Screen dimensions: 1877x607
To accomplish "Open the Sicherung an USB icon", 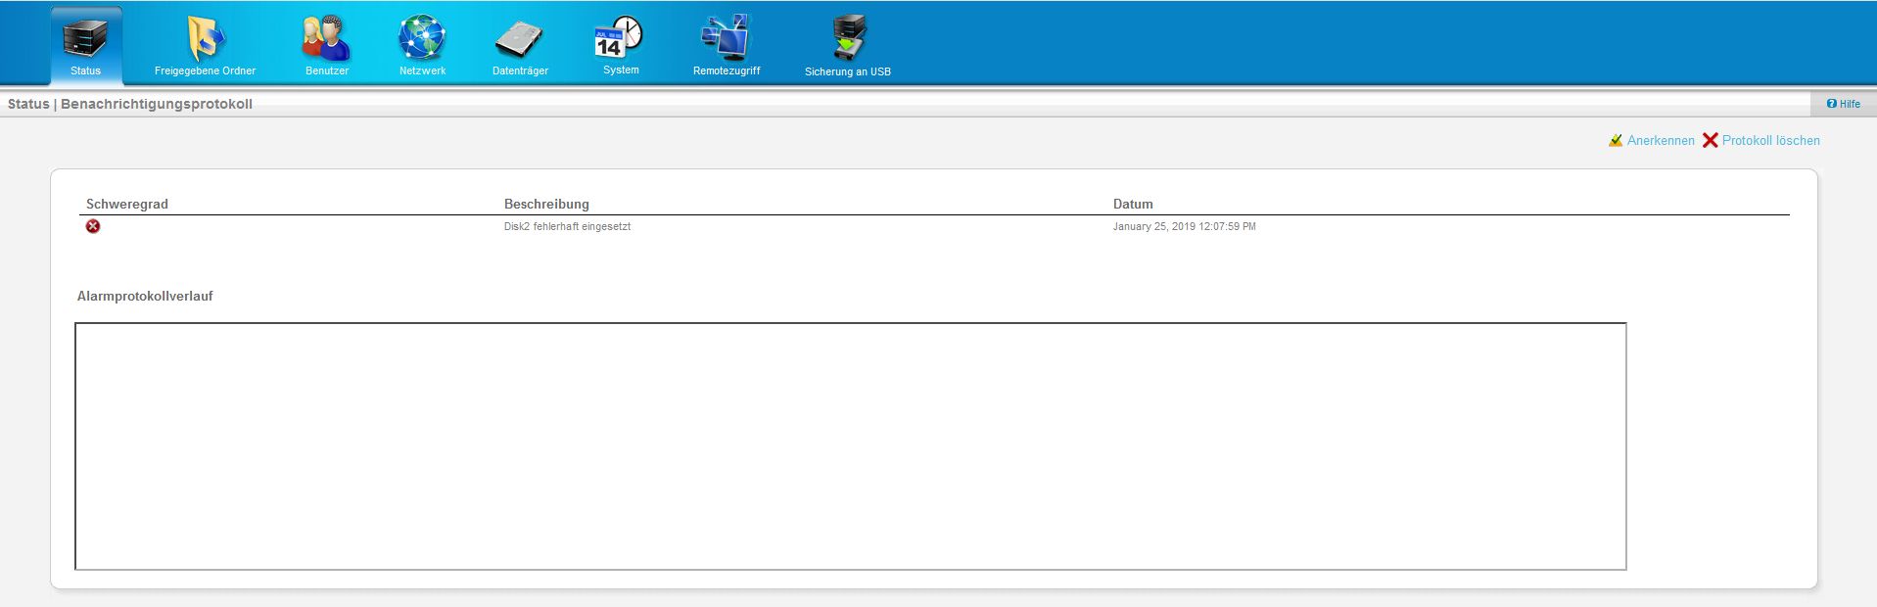I will pos(848,38).
